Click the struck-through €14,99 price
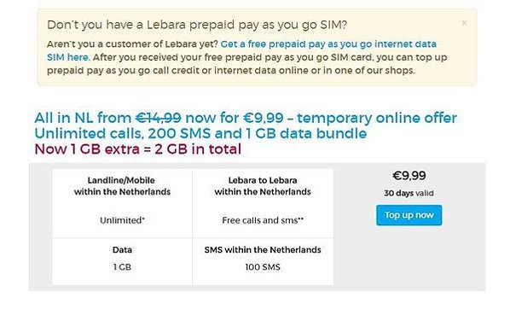This screenshot has width=510, height=315. point(158,118)
